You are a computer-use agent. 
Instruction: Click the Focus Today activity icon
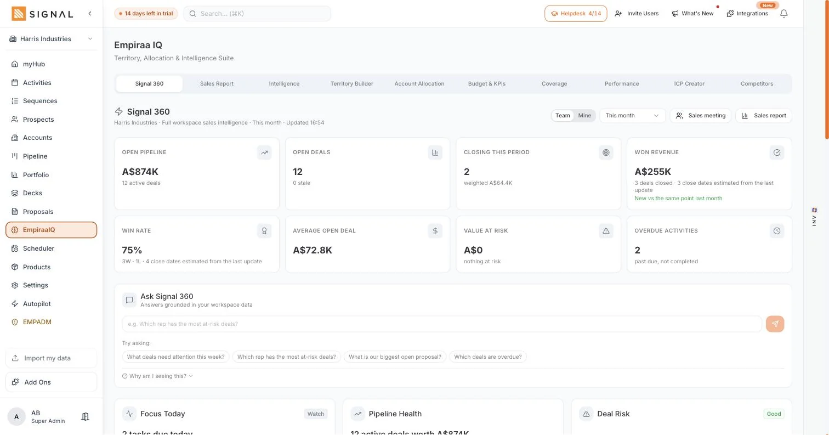coord(129,414)
